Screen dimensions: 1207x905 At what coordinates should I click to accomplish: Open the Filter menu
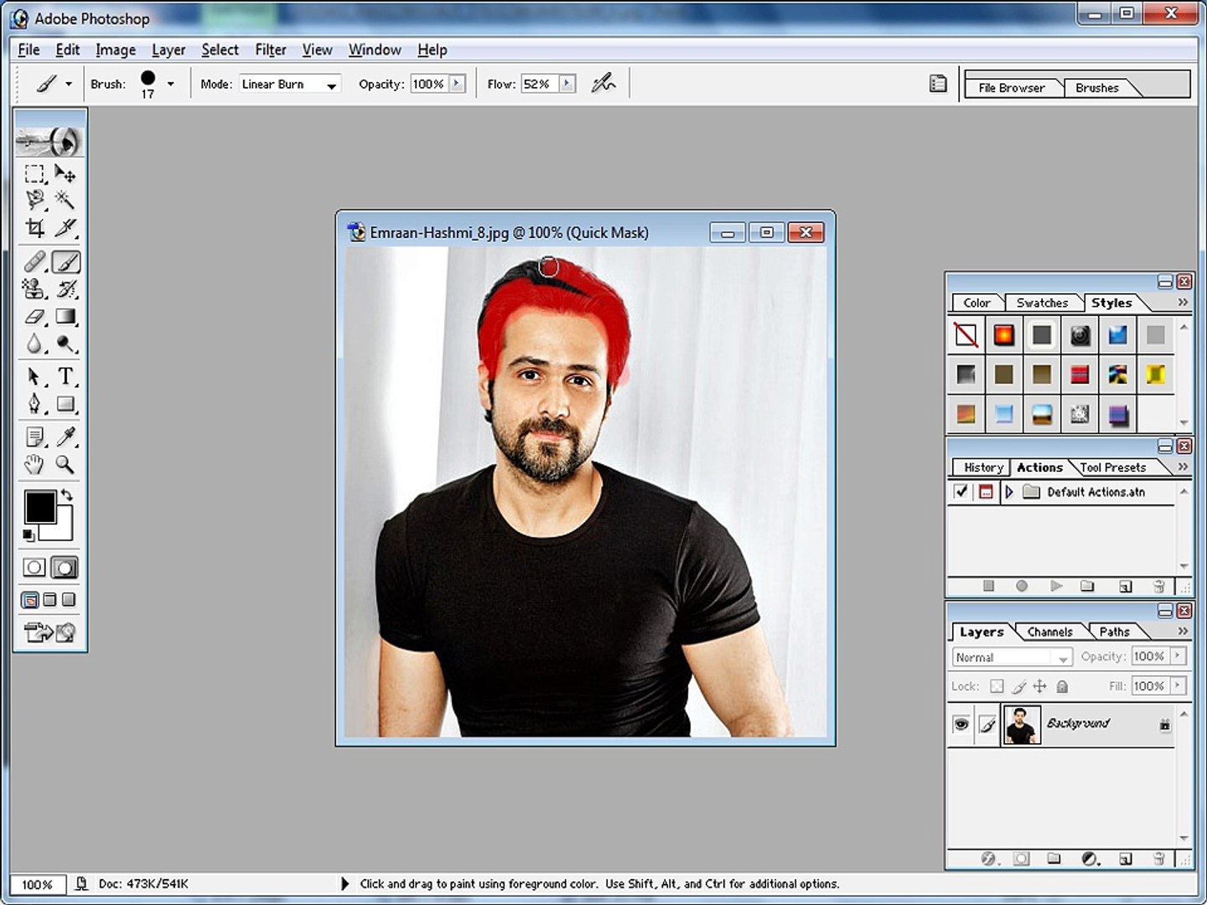click(x=270, y=49)
